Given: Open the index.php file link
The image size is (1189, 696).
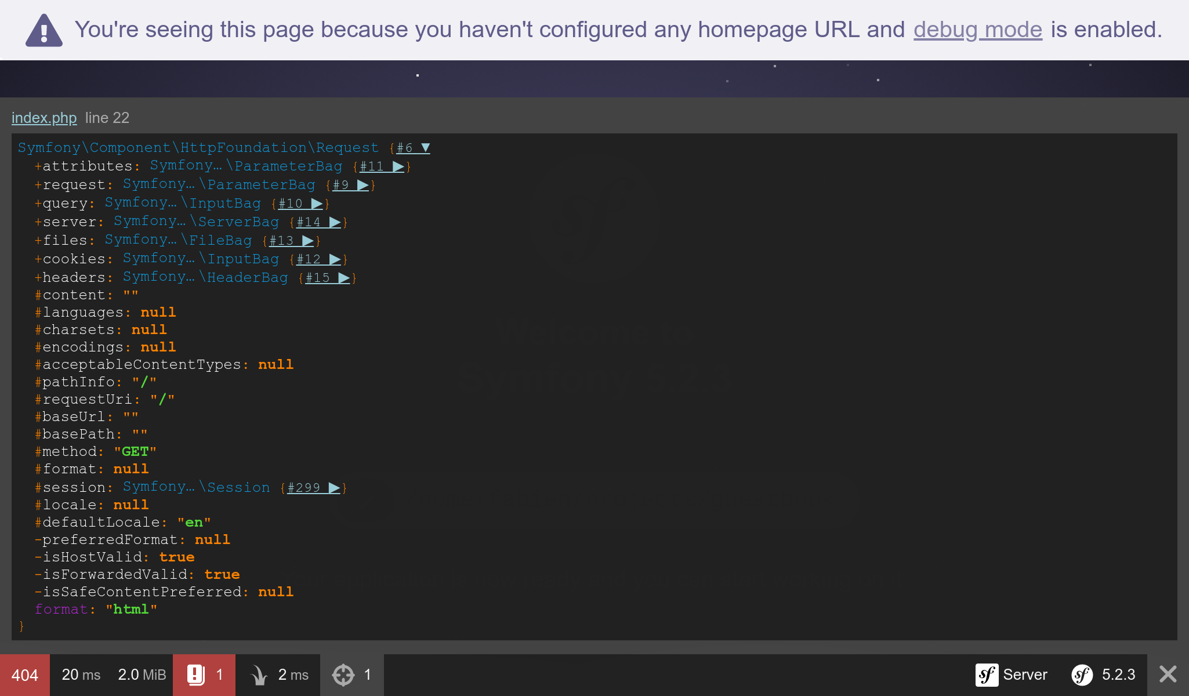Looking at the screenshot, I should click(44, 118).
